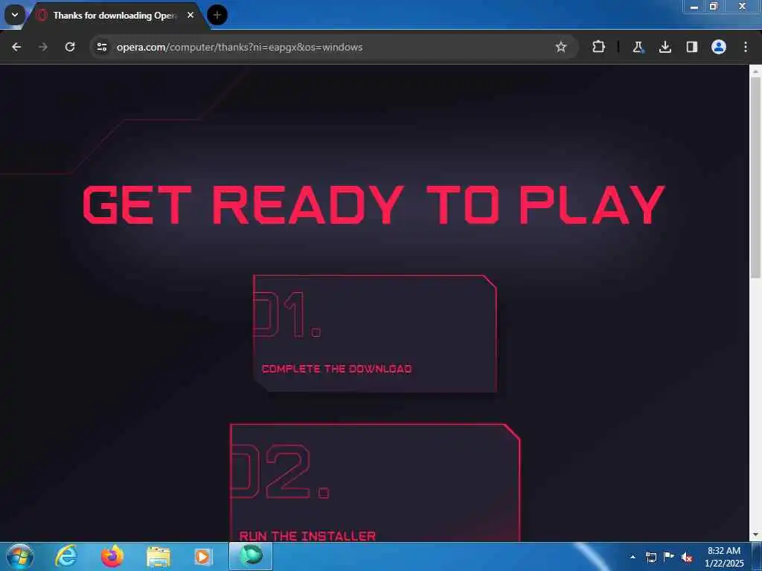Open Windows Explorer folder taskbar icon

159,557
